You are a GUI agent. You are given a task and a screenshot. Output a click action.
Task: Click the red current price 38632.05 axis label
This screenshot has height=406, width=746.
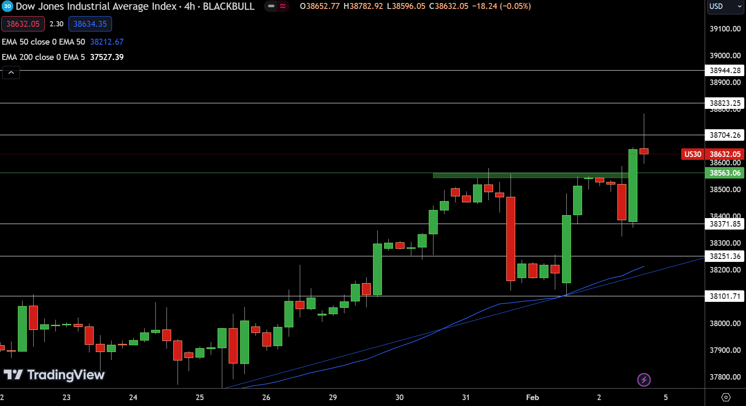725,154
